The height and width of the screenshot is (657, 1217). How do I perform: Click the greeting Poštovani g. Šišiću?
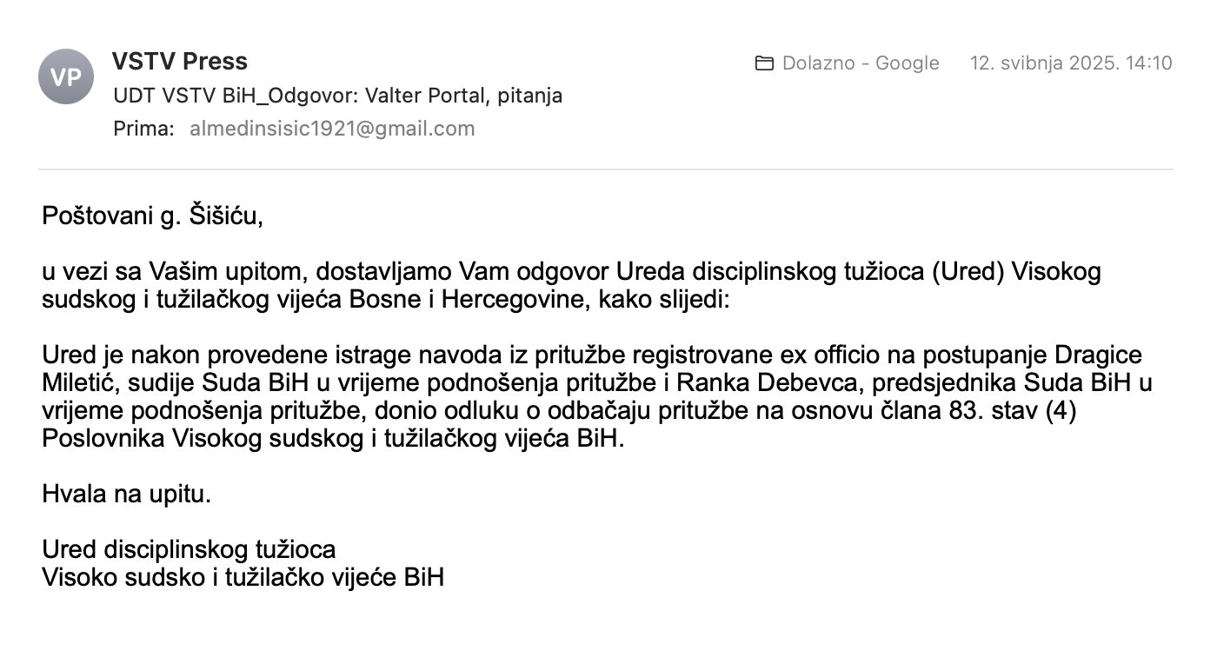[x=152, y=216]
